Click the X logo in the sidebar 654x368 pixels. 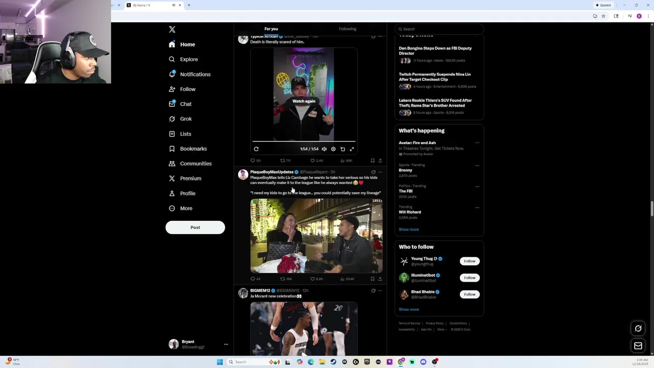coord(172,30)
